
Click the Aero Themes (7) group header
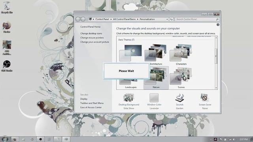click(x=126, y=40)
